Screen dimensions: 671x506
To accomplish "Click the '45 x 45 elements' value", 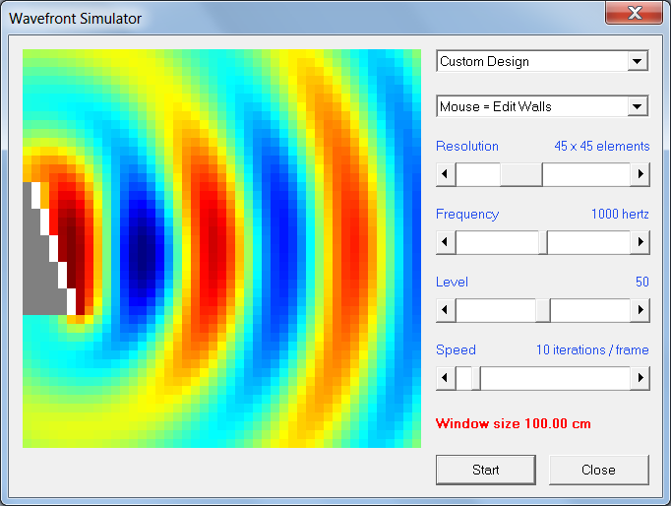I will tap(602, 146).
